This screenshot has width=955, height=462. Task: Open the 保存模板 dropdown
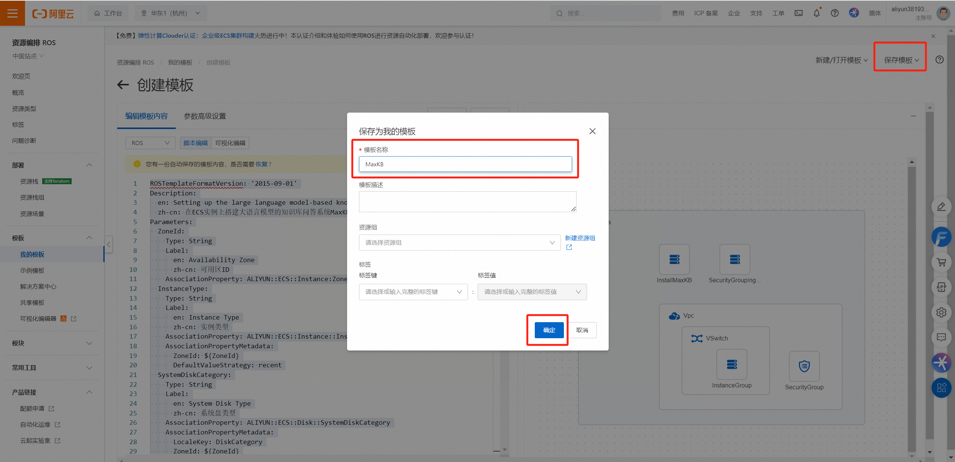(901, 60)
